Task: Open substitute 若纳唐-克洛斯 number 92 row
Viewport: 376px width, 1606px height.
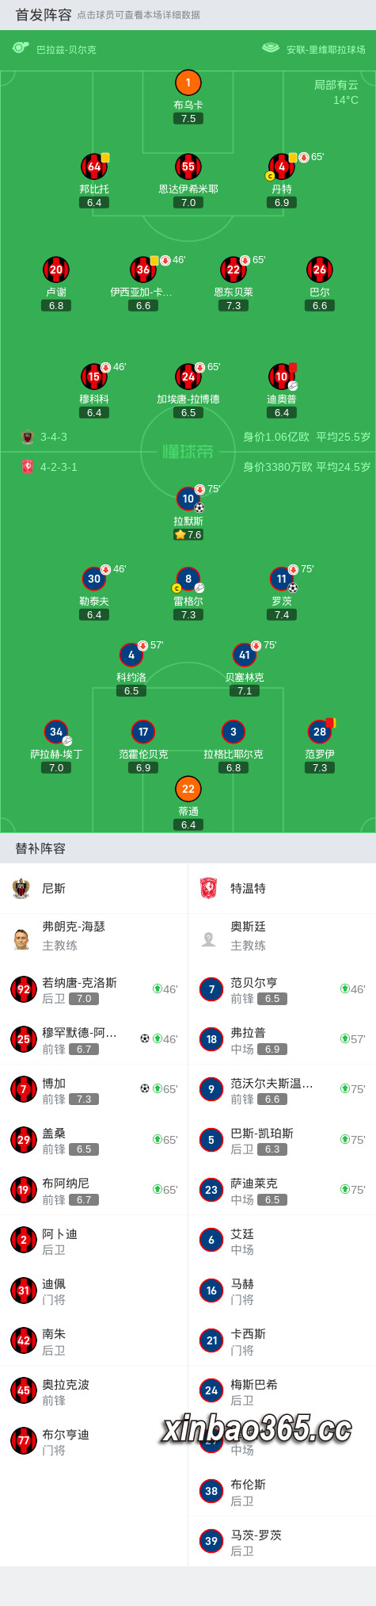Action: (94, 989)
